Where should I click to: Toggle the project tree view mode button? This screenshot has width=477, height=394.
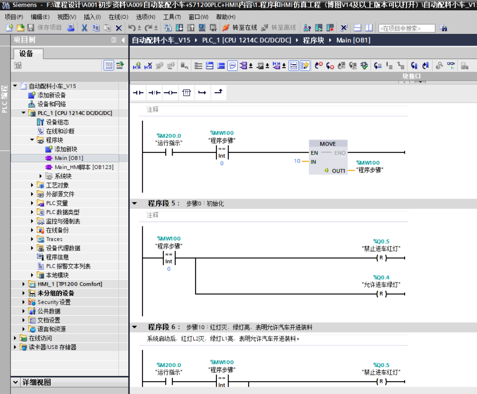[109, 65]
